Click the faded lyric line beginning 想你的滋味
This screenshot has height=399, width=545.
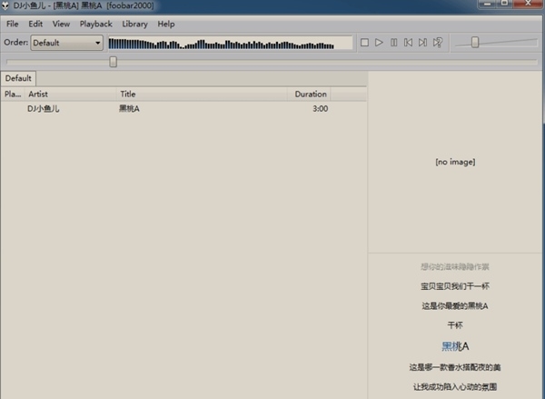(455, 267)
